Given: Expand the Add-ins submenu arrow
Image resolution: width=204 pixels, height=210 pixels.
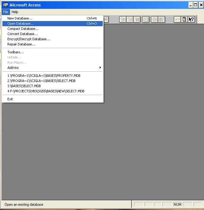Looking at the screenshot, I should click(100, 67).
